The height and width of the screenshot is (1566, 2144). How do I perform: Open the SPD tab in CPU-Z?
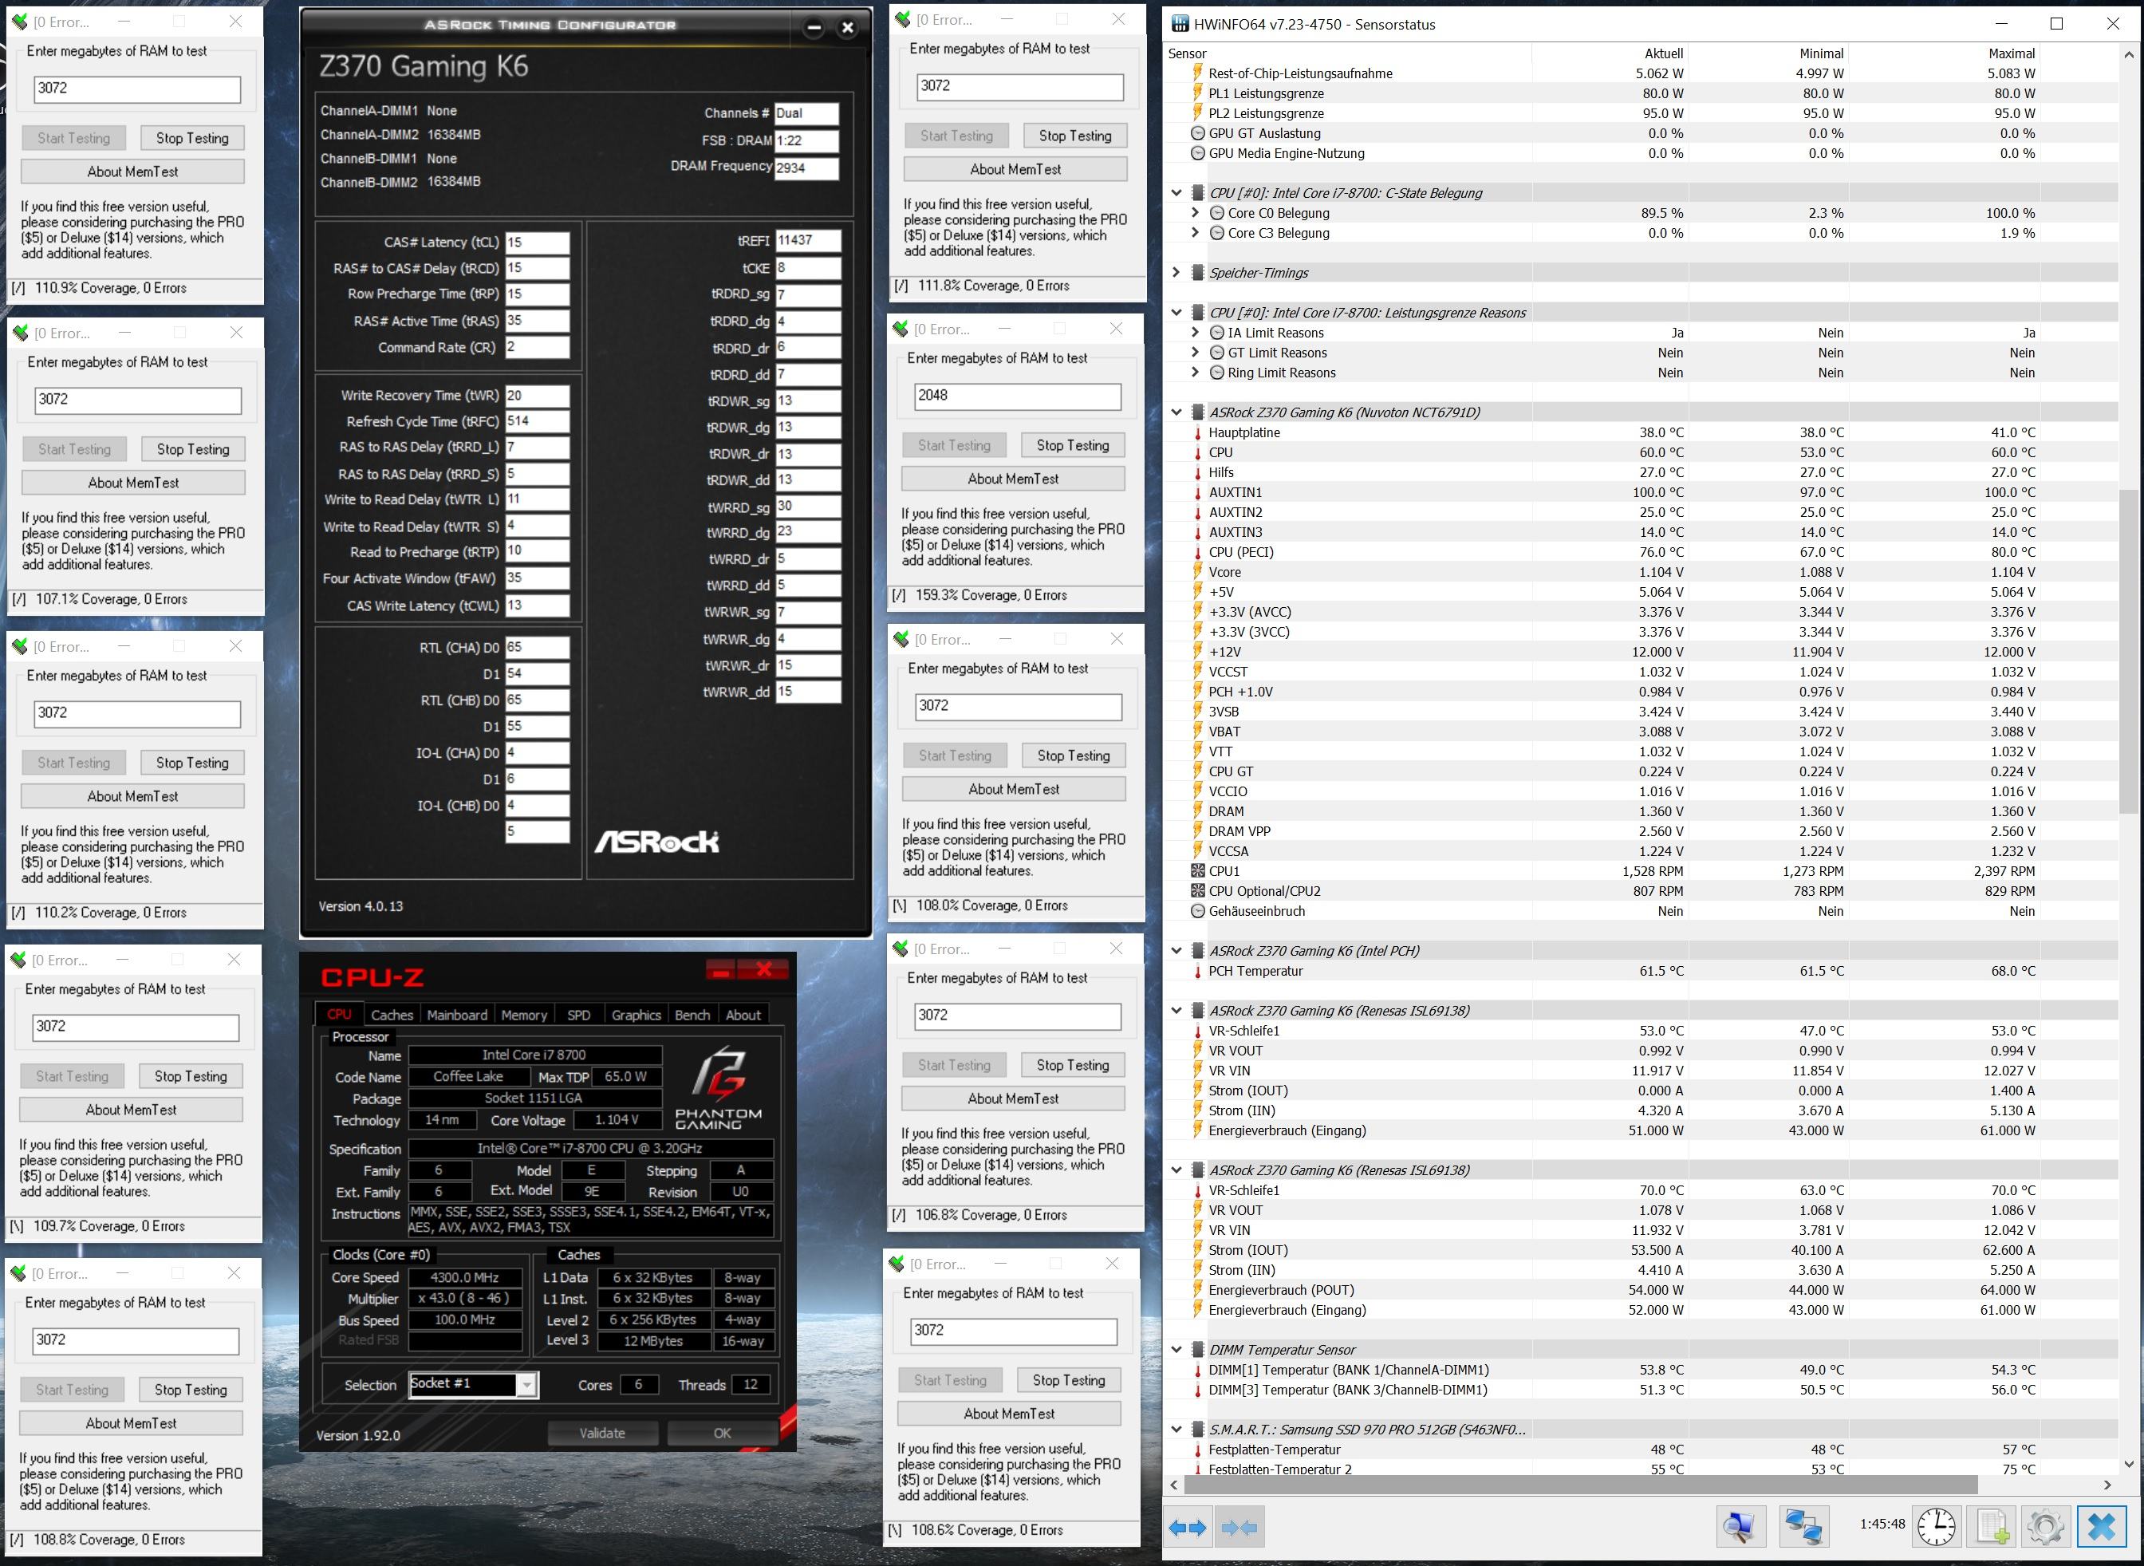[578, 1014]
